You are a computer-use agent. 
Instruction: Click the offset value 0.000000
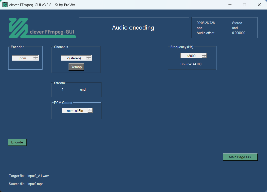click(238, 33)
